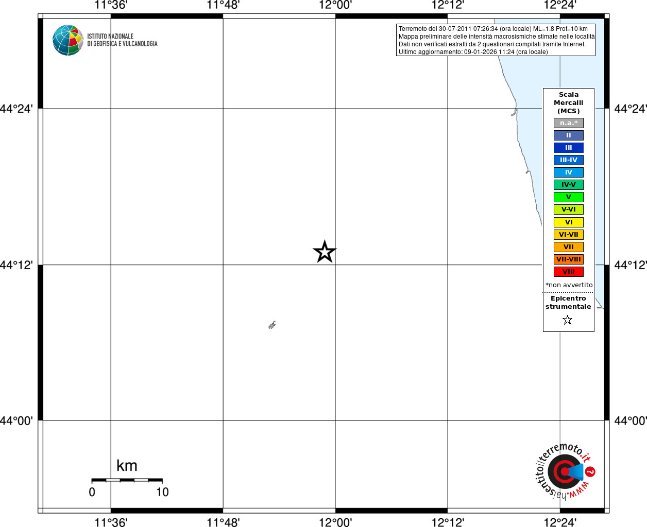Viewport: 647px width, 527px height.
Task: Click the *non avvertito legend note
Action: (569, 285)
